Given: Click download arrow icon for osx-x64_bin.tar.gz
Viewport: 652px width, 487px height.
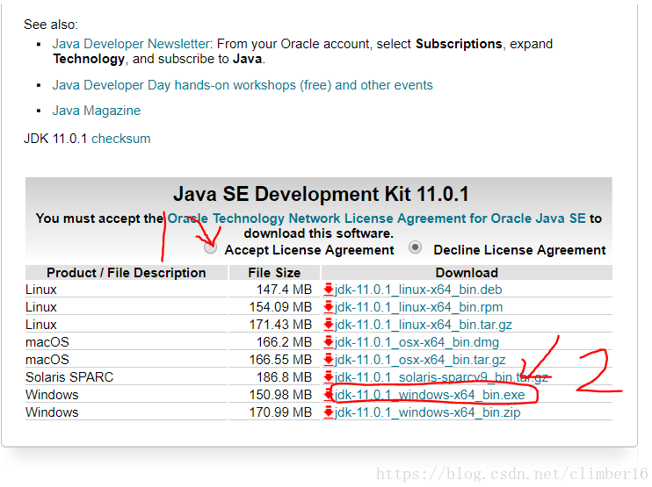Looking at the screenshot, I should point(329,359).
